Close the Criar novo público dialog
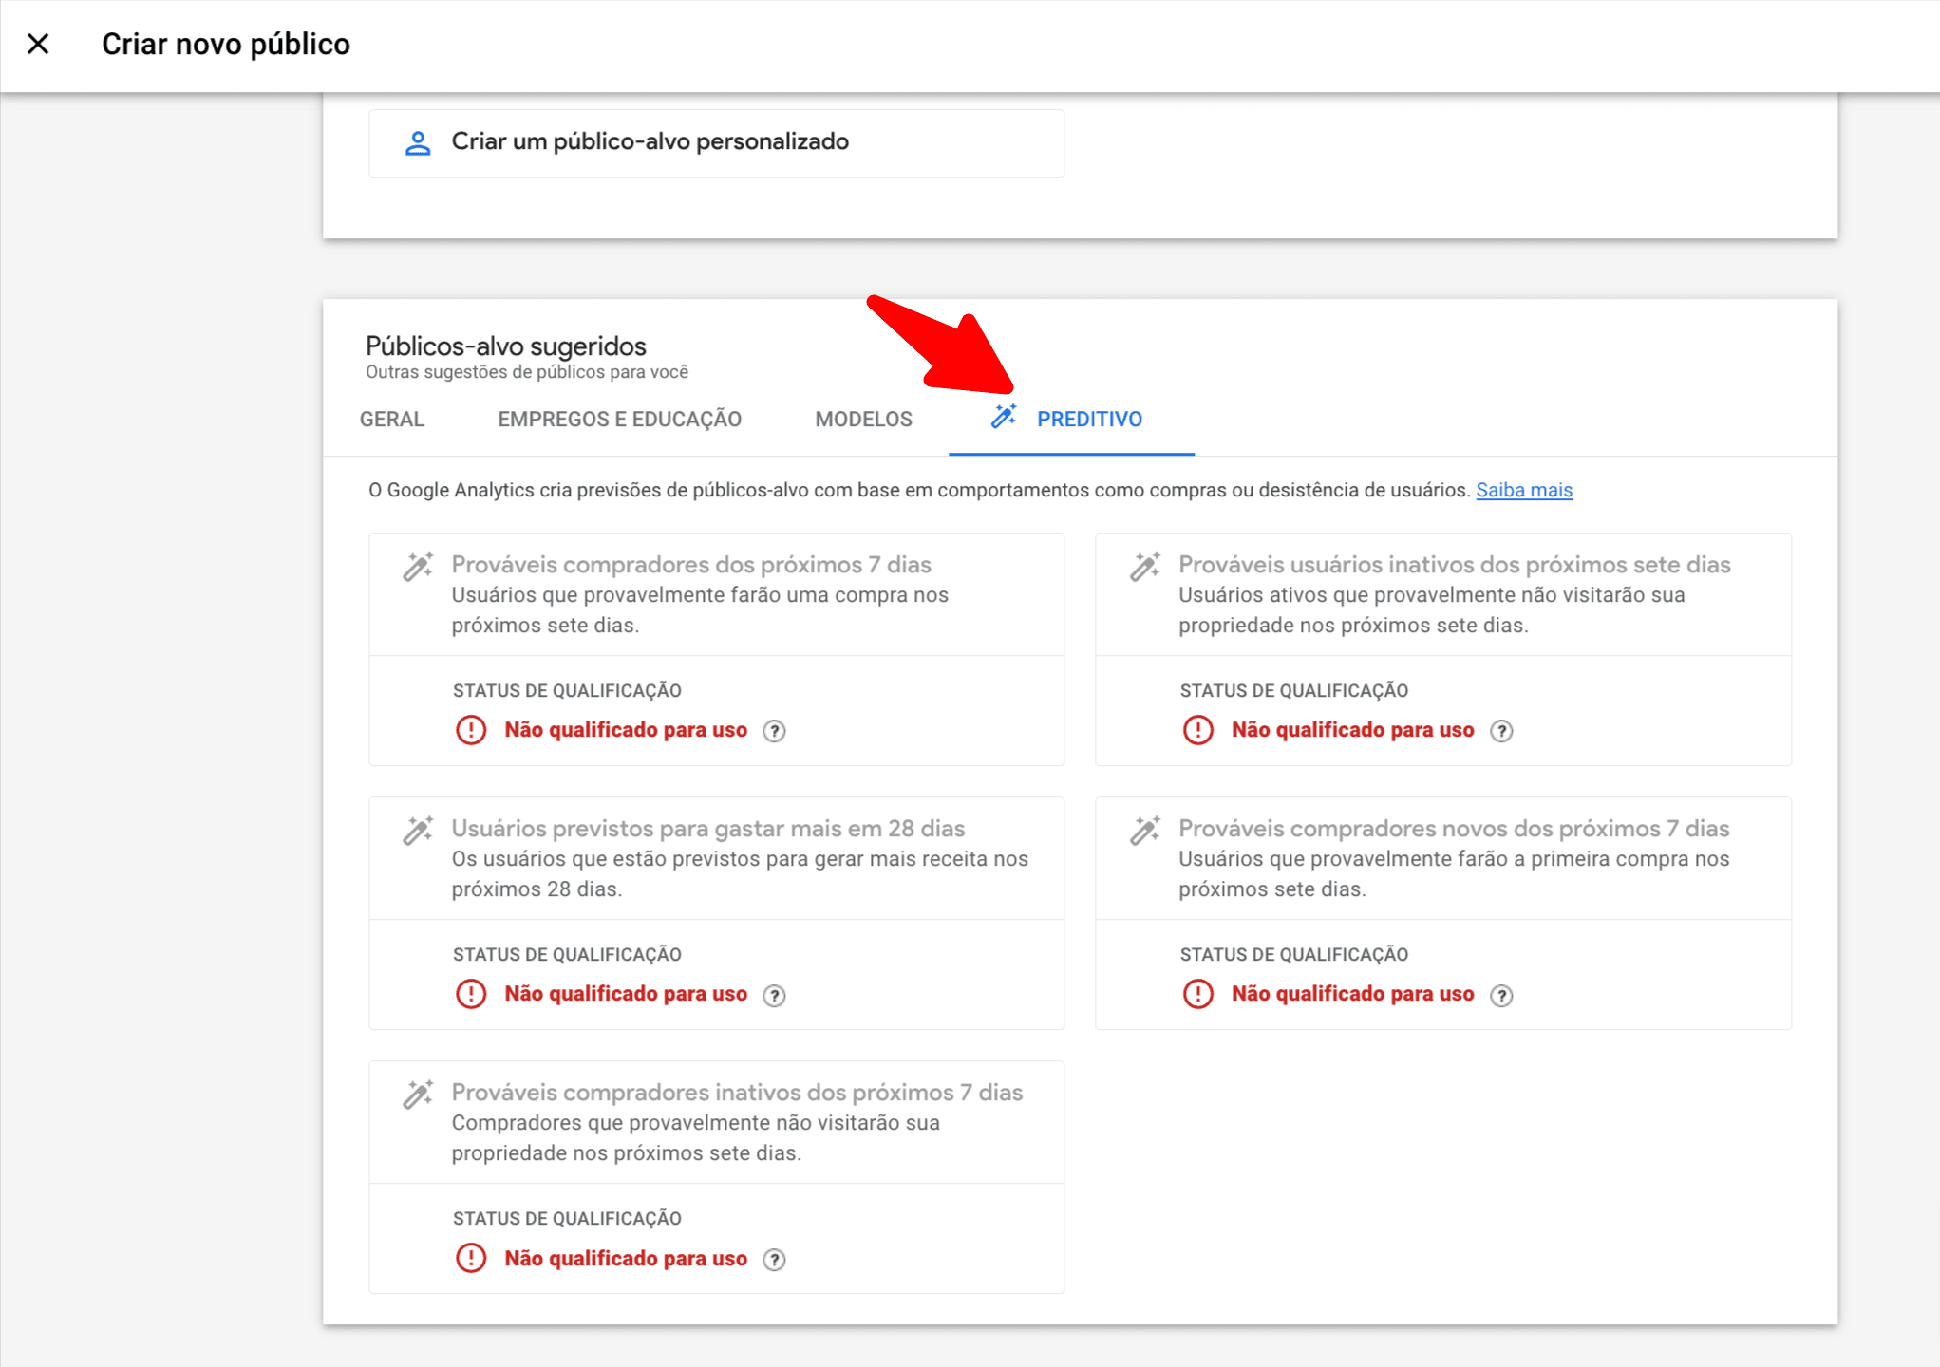Screen dimensions: 1940x1367 [x=38, y=44]
